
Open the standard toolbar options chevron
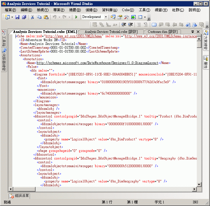pyautogui.click(x=149, y=19)
